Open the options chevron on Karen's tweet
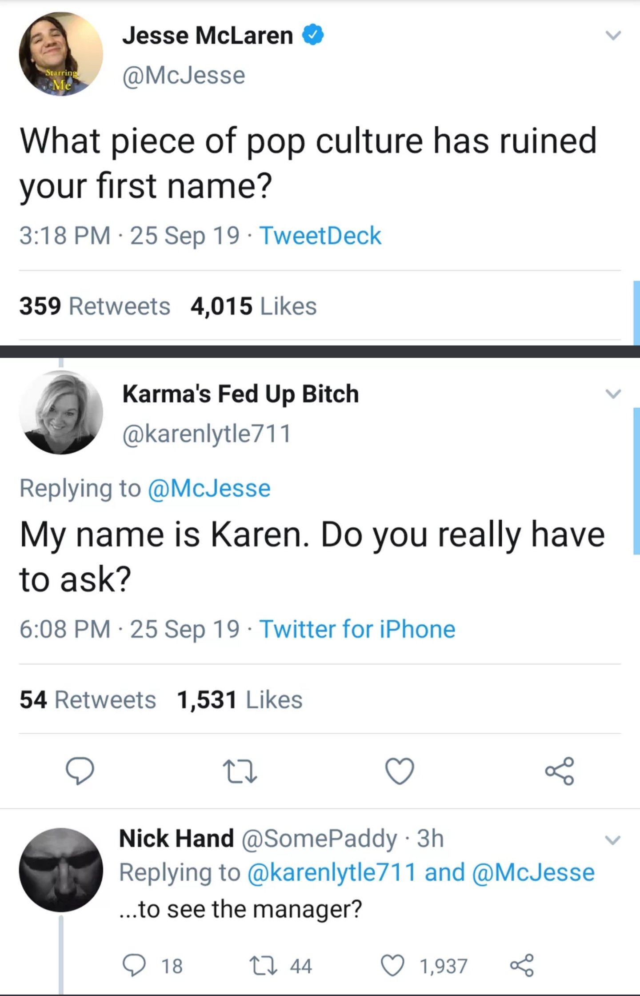The height and width of the screenshot is (996, 640). pos(613,394)
